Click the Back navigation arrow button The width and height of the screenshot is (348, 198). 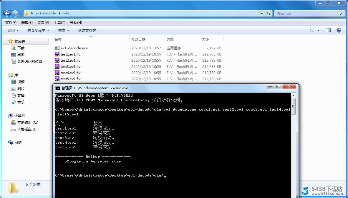7,13
